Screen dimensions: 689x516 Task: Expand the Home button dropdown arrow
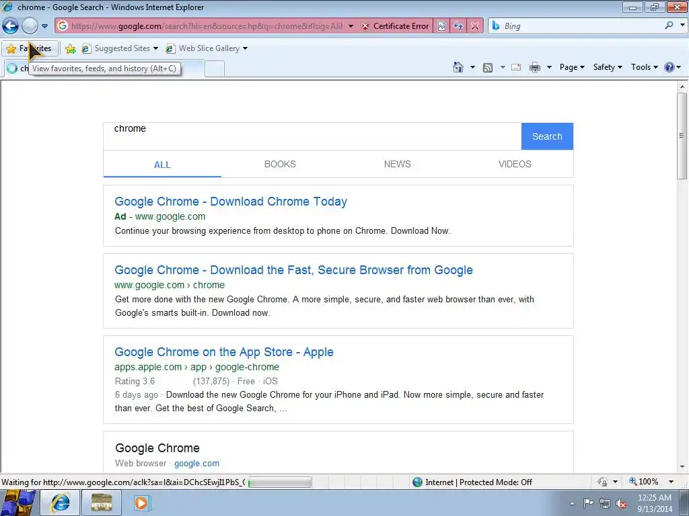pyautogui.click(x=472, y=67)
